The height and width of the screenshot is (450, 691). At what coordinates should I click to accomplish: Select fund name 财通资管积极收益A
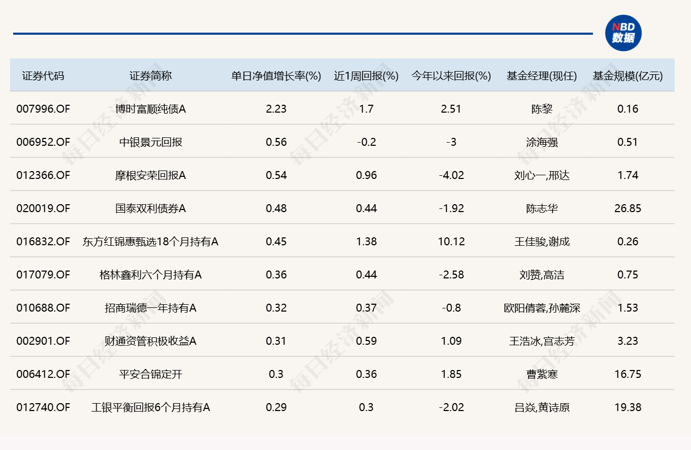click(151, 341)
